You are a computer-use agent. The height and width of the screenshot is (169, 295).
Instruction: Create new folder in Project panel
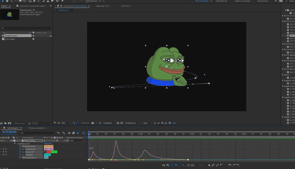[5, 123]
